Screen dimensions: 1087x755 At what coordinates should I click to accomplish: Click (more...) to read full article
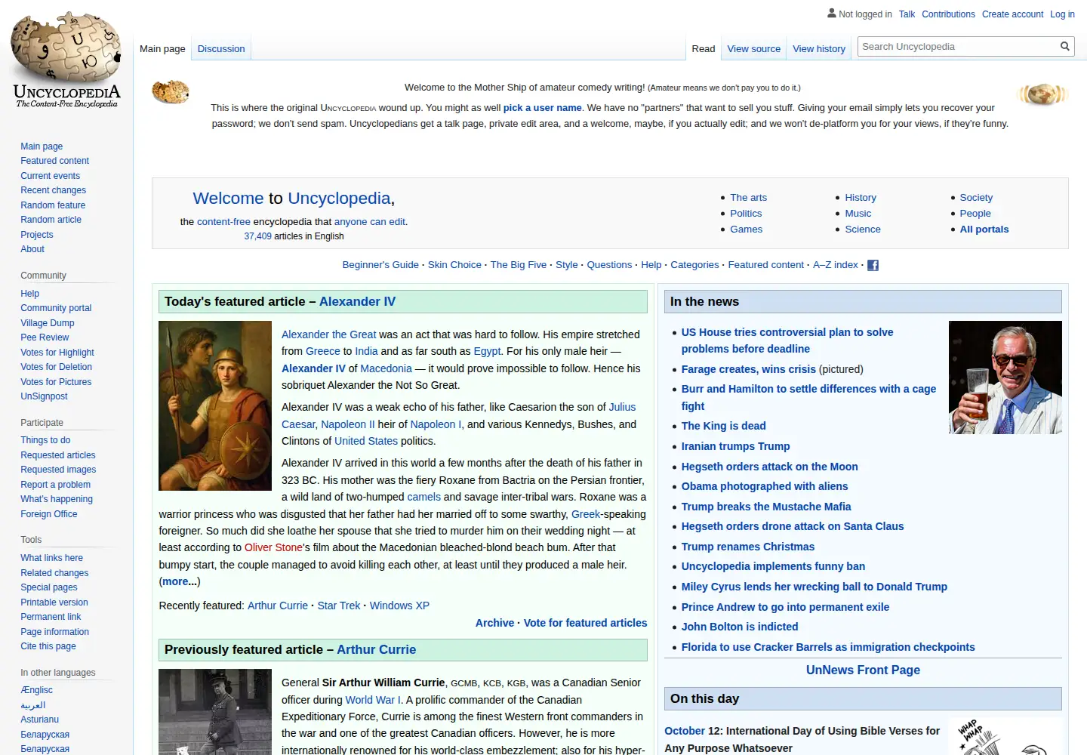[x=180, y=581]
